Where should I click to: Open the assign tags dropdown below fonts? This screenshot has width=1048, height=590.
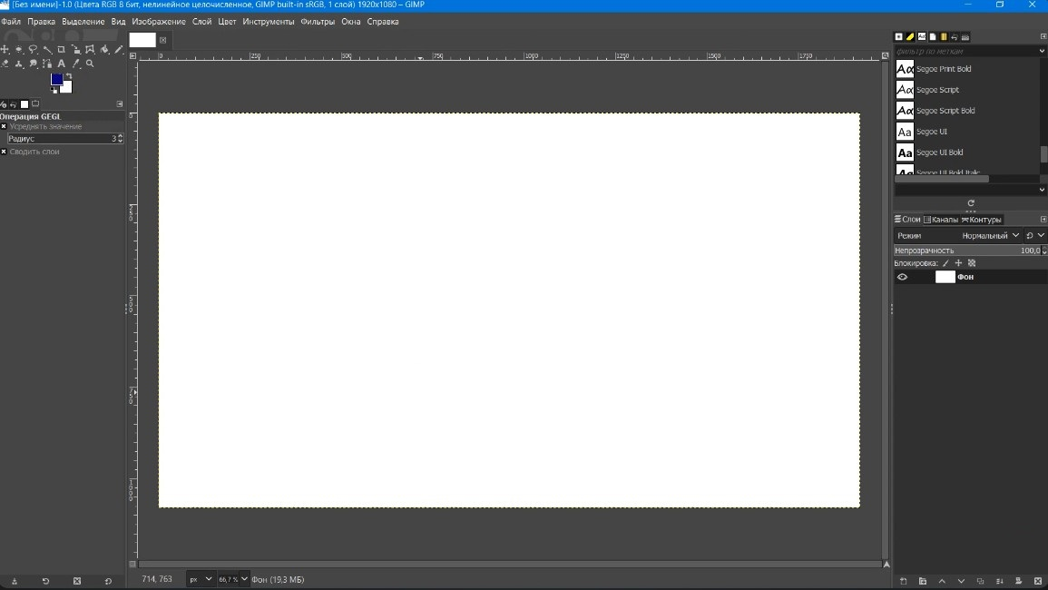(x=1042, y=190)
